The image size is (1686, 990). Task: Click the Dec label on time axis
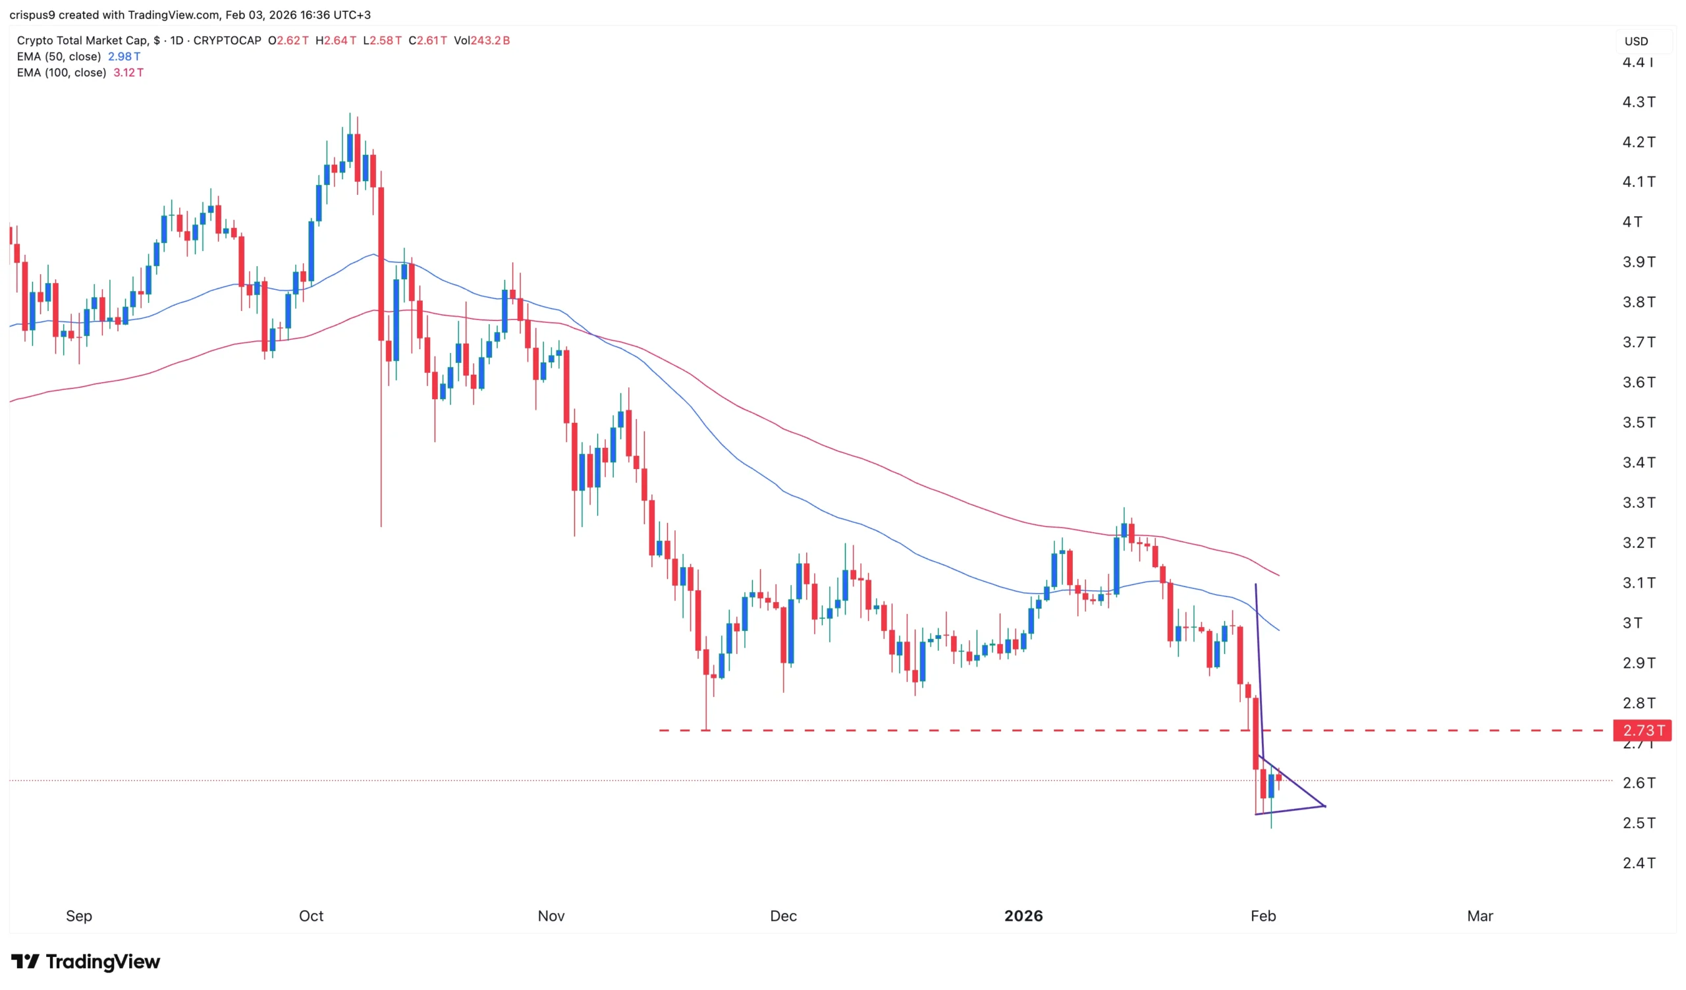(784, 916)
